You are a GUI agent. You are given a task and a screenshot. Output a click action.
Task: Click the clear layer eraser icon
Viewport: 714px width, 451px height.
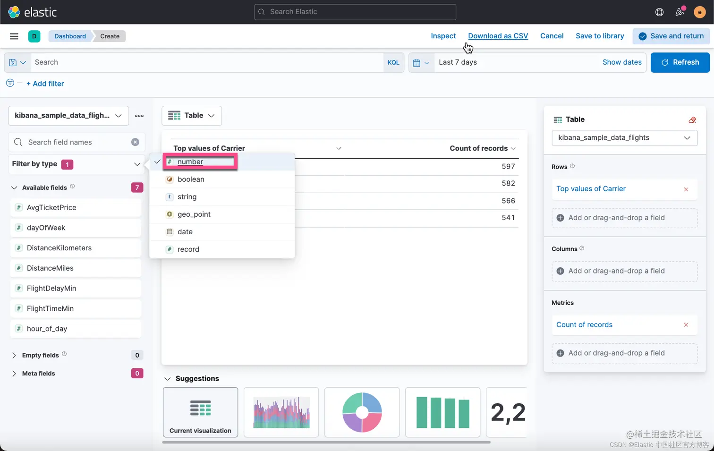692,119
